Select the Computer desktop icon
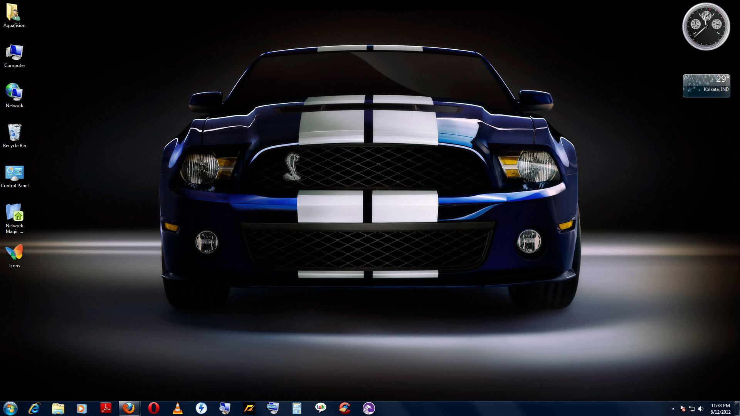 (14, 56)
